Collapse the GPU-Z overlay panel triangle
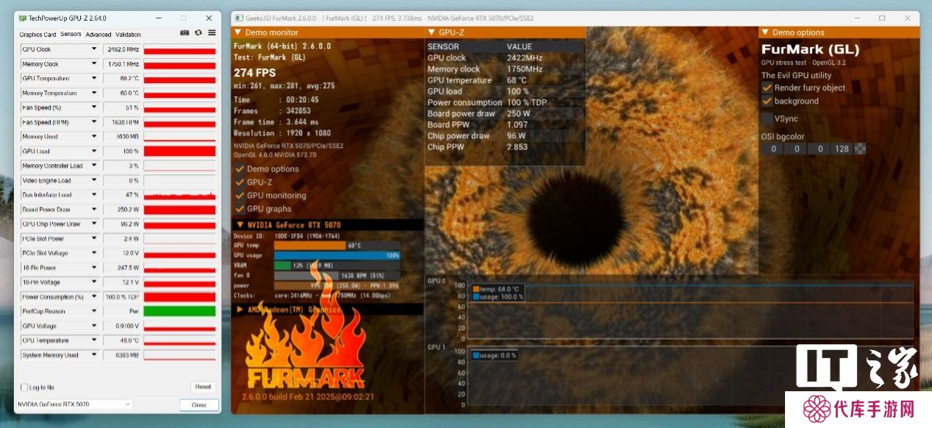 tap(431, 32)
